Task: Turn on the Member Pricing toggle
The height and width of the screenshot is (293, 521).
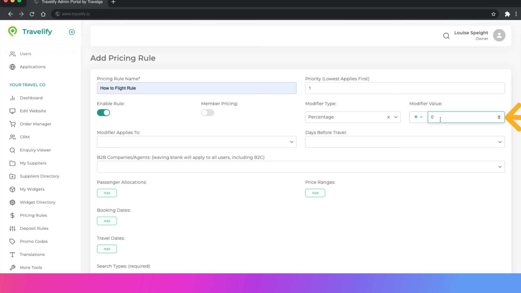Action: [x=207, y=113]
